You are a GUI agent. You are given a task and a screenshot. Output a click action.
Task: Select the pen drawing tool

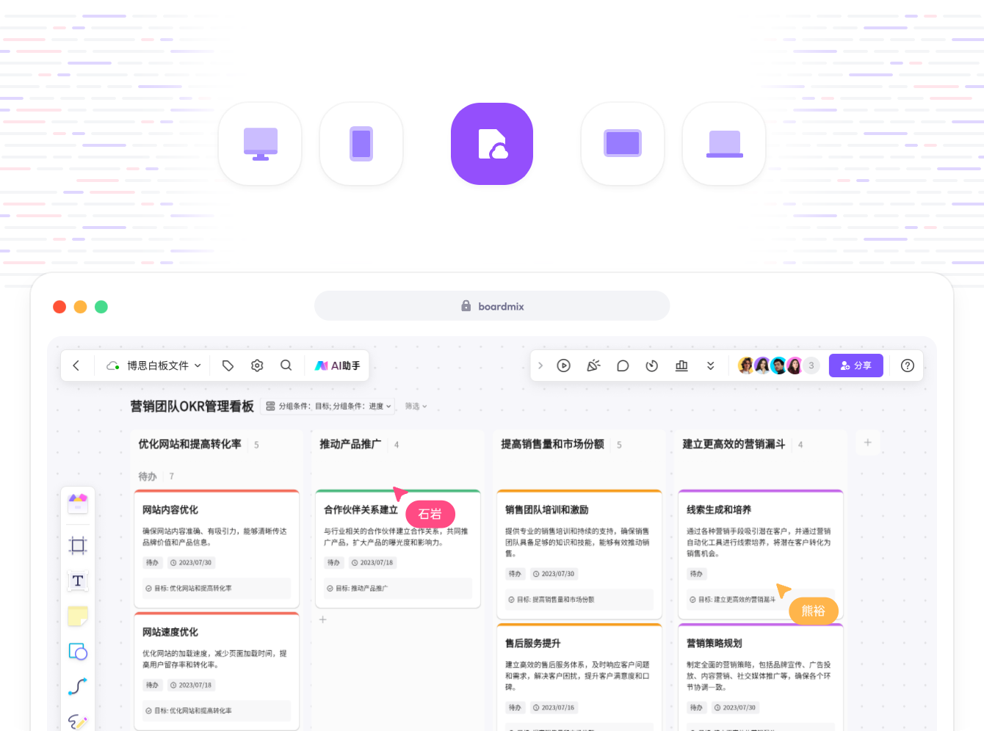coord(78,721)
